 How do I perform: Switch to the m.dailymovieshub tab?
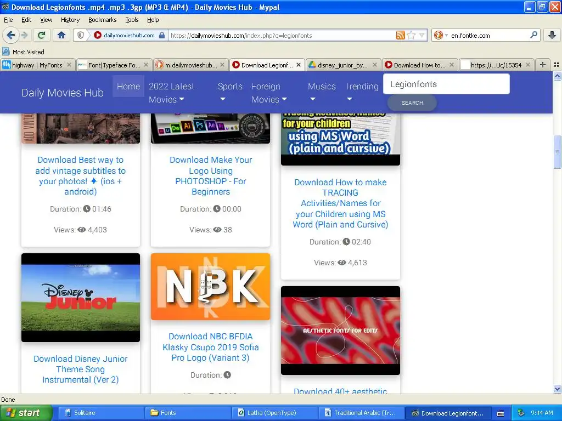[190, 65]
